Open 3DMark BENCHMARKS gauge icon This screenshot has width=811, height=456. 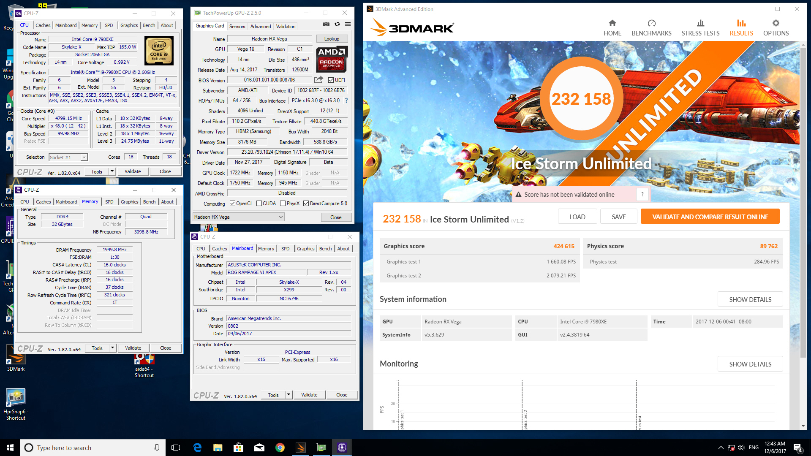coord(651,23)
